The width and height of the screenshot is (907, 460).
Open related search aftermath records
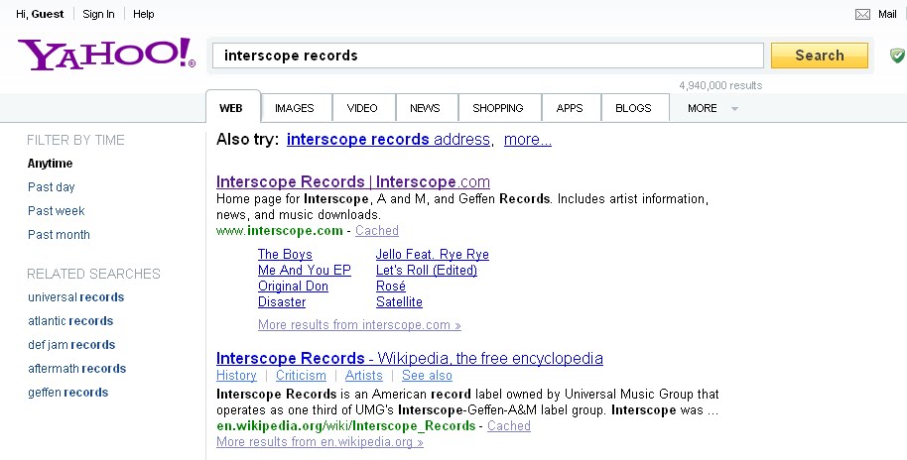click(x=77, y=368)
